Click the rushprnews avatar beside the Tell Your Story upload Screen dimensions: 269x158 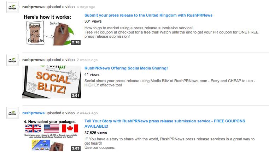click(x=12, y=113)
